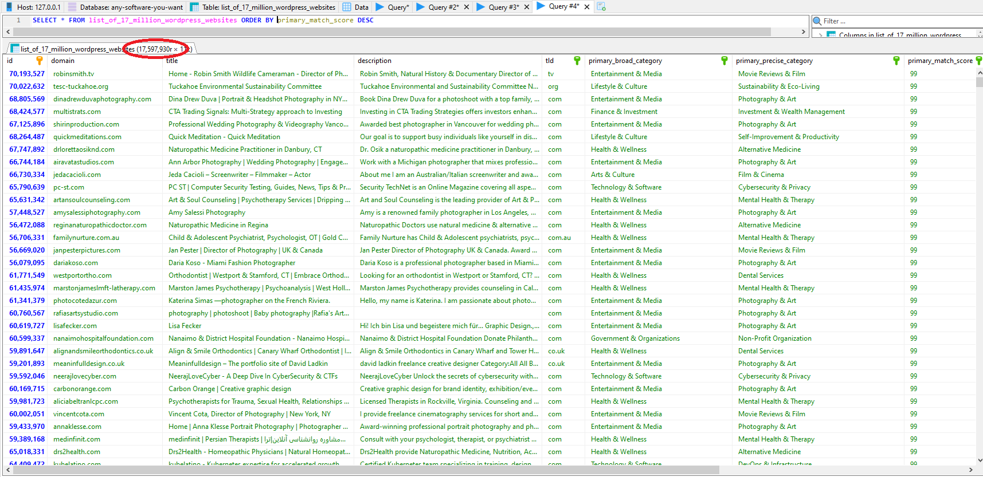
Task: Close the Query #4* tab
Action: click(587, 7)
